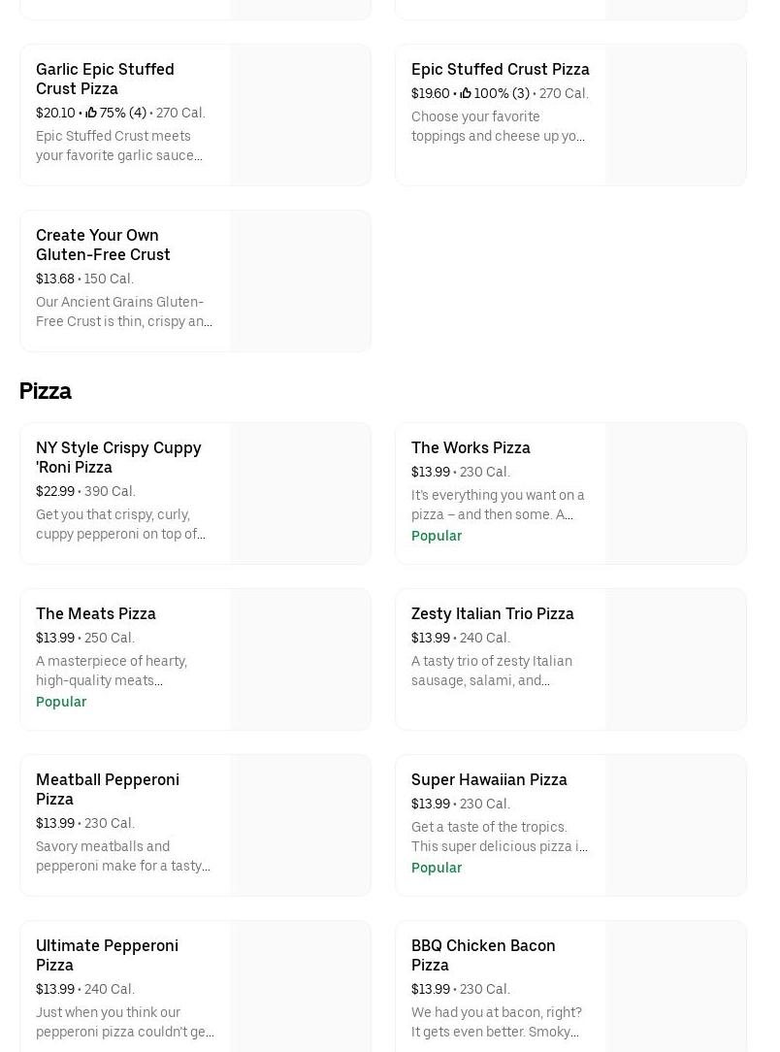Click the $22.99 price on Cuppy 'Roni Pizza

point(55,492)
